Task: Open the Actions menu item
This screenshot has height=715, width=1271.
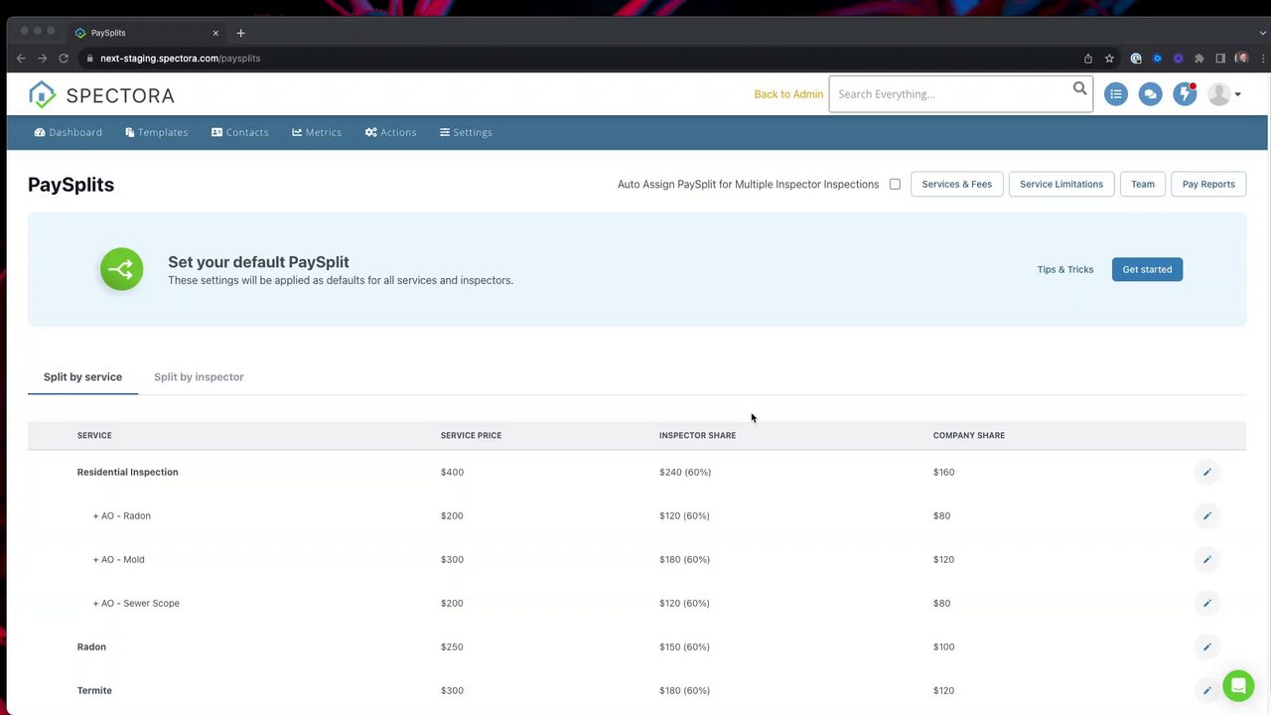Action: 390,132
